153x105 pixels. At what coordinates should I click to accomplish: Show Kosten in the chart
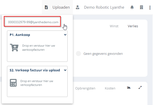tap(110, 88)
